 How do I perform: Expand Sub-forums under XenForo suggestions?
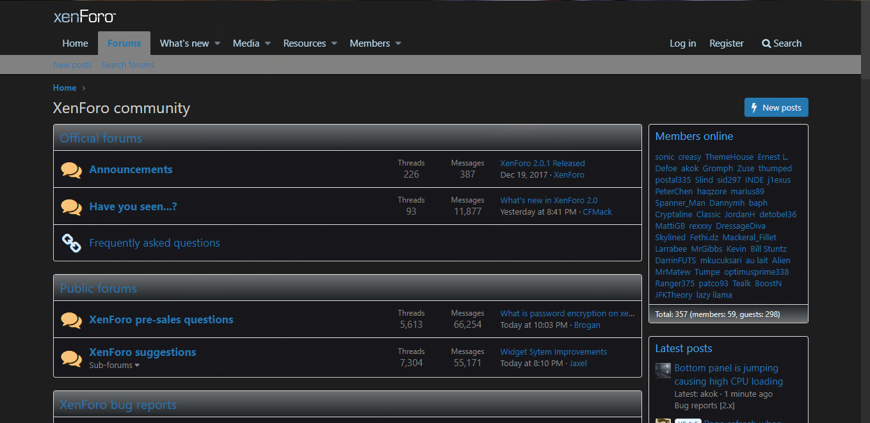click(115, 365)
